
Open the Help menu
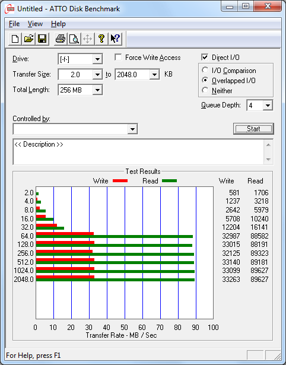[58, 24]
